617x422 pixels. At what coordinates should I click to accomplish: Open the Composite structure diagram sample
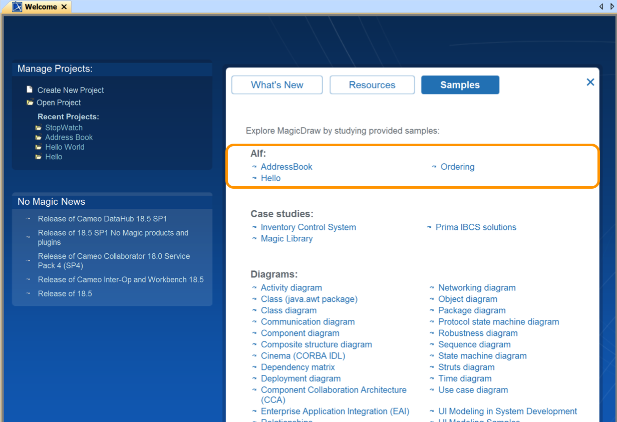tap(317, 344)
